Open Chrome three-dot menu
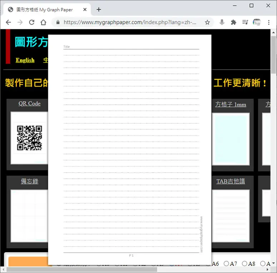Screen dimensions: 277x273 click(x=269, y=23)
